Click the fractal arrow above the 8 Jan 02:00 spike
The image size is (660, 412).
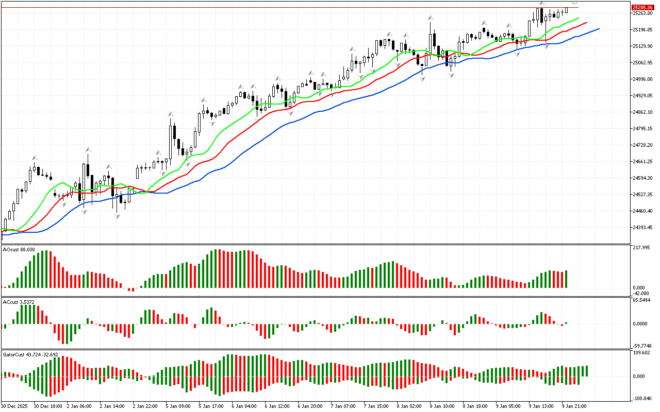pyautogui.click(x=430, y=18)
